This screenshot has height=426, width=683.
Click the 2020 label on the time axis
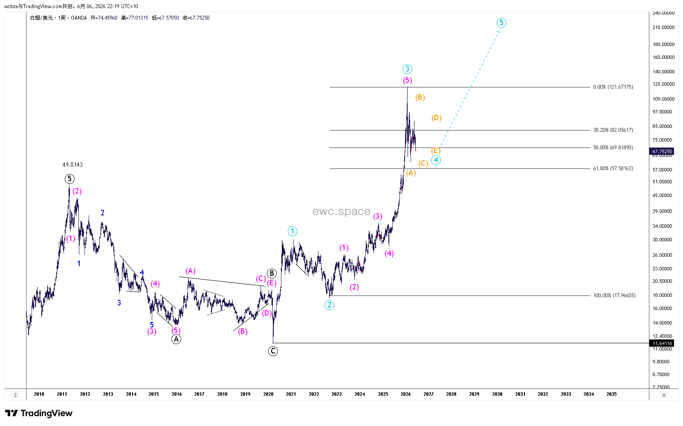(x=268, y=394)
